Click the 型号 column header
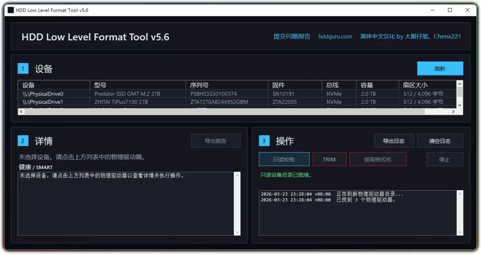The height and width of the screenshot is (254, 481). point(138,85)
